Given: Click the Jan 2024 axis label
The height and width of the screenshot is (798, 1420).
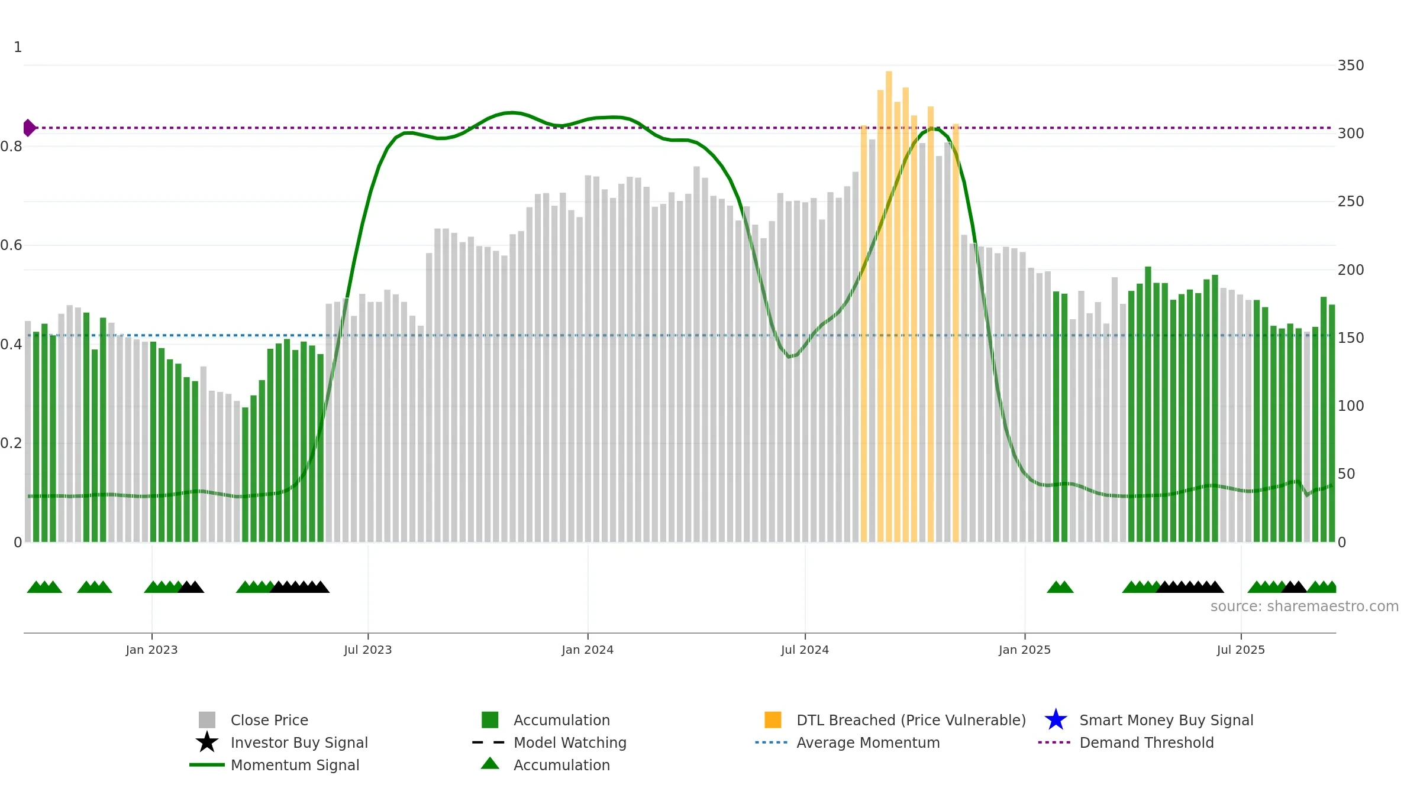Looking at the screenshot, I should tap(588, 650).
